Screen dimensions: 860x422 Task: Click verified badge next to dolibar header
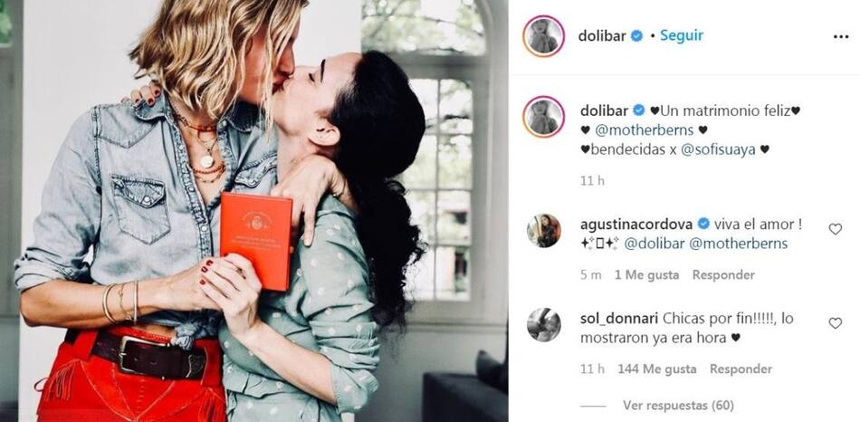pyautogui.click(x=636, y=36)
